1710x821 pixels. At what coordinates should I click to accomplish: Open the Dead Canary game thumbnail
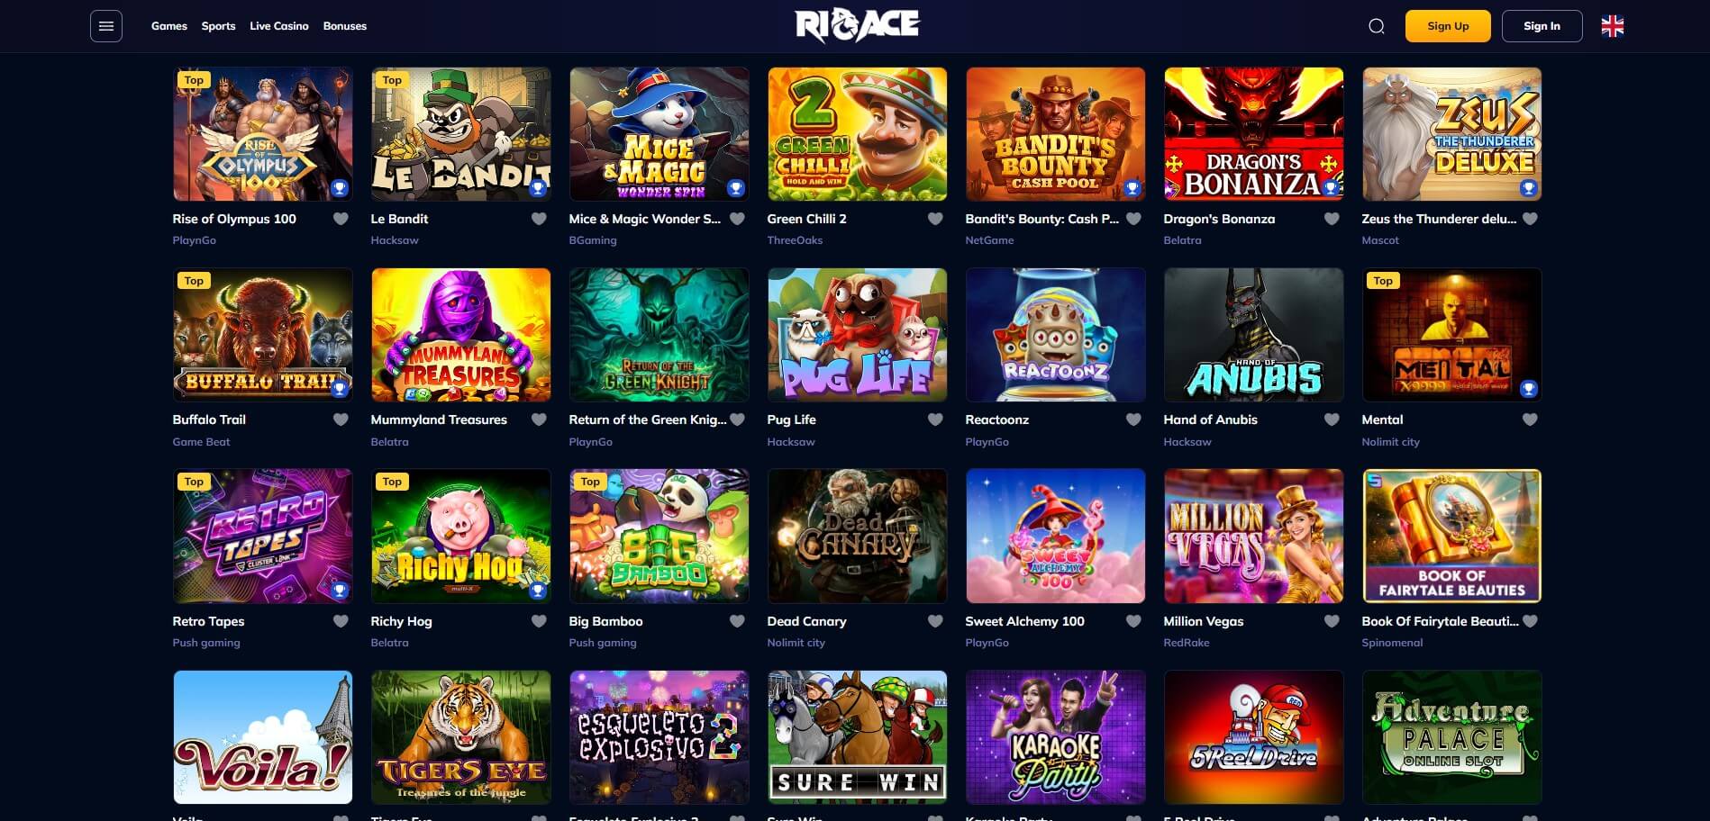(x=858, y=536)
